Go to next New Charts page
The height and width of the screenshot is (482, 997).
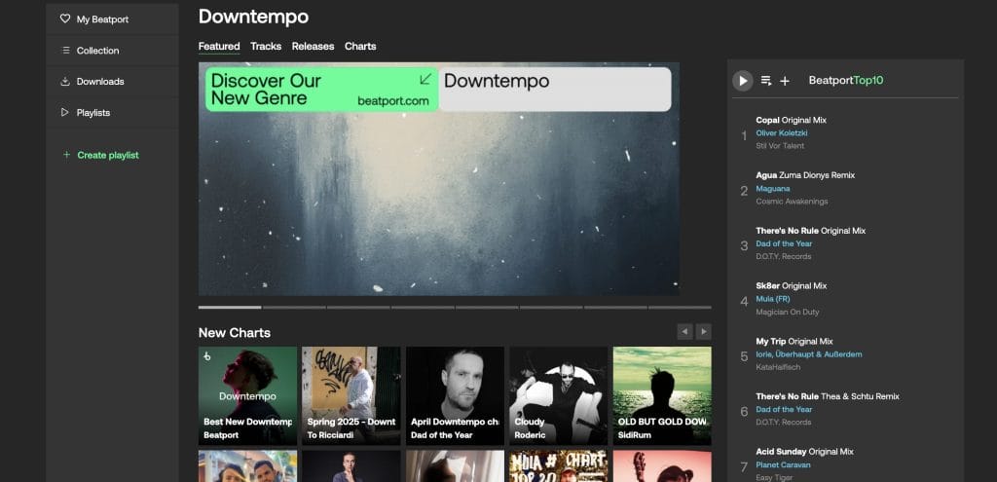tap(703, 332)
